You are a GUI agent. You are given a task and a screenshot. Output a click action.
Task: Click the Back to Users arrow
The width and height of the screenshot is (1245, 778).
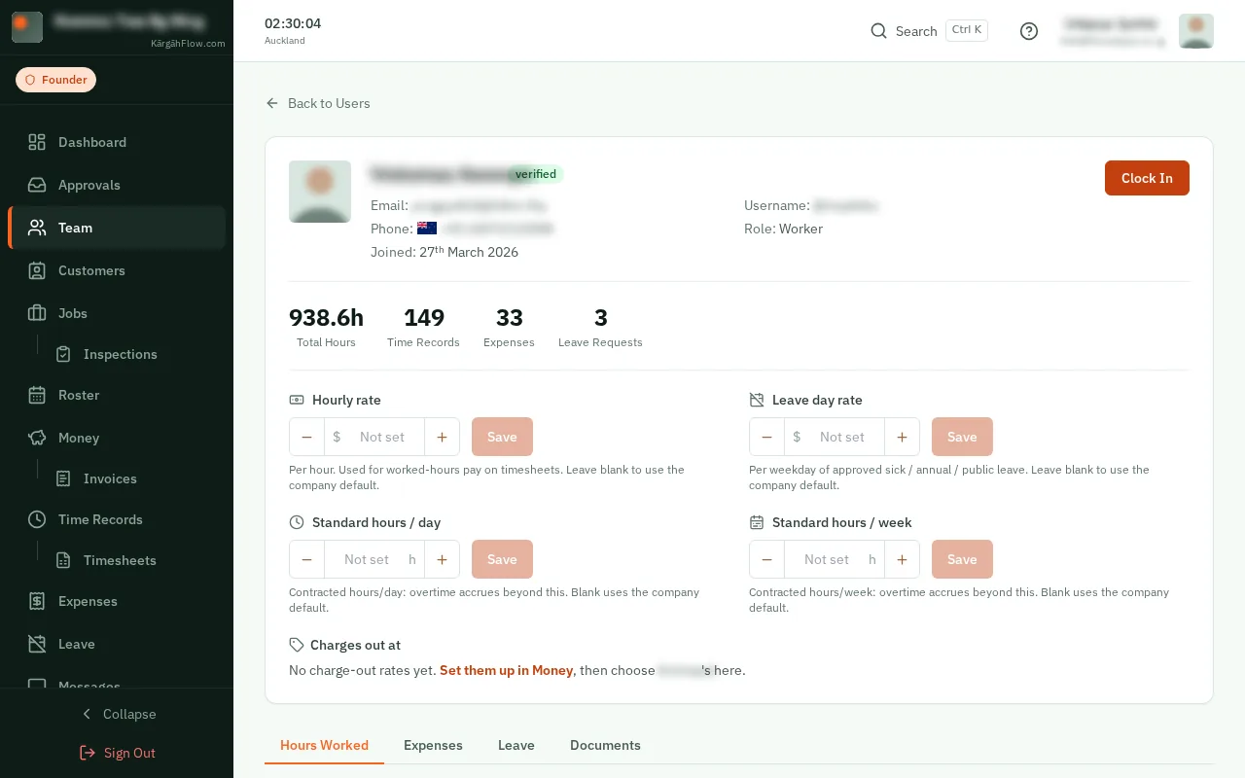pyautogui.click(x=272, y=103)
